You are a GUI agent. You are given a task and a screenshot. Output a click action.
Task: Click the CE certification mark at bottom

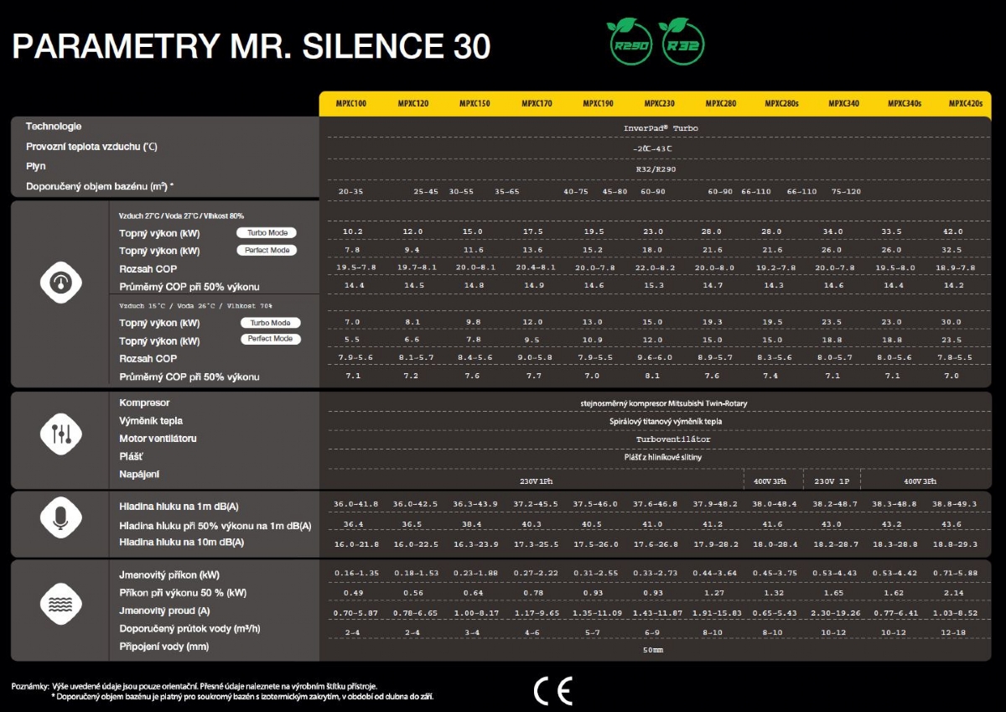point(553,689)
